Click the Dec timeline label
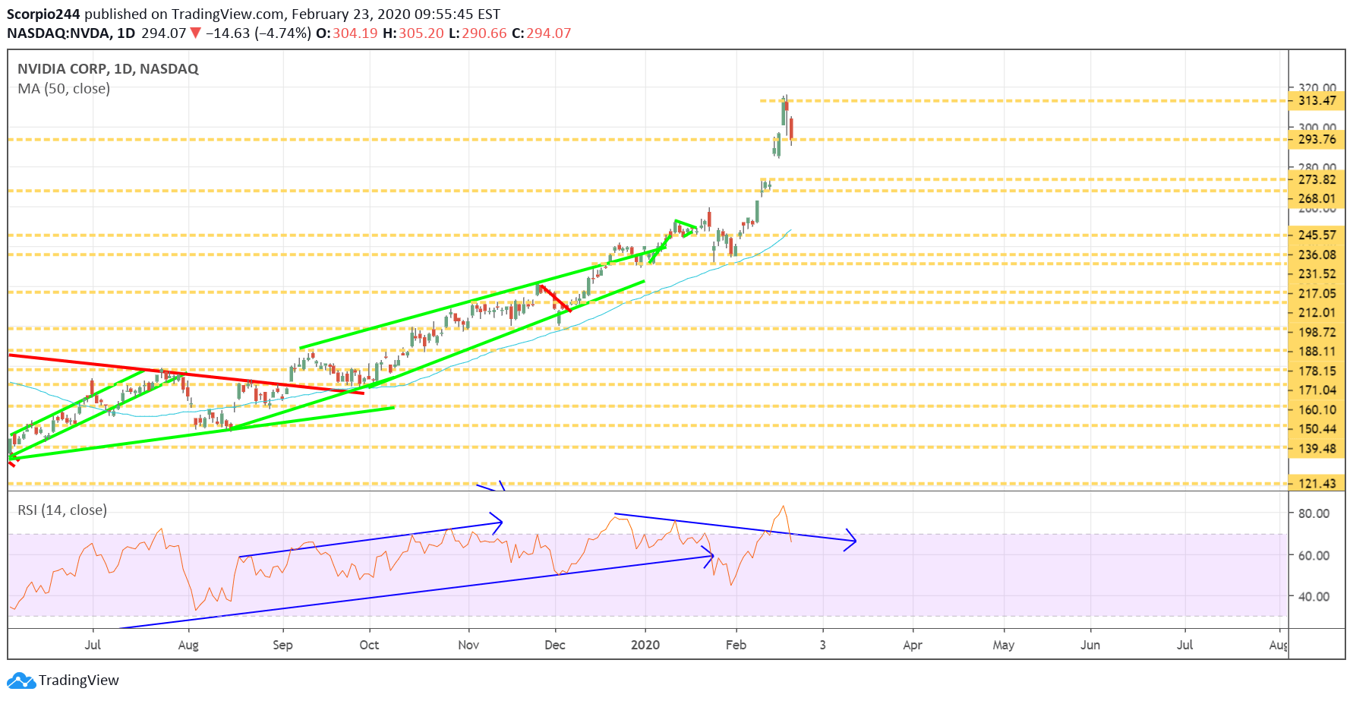Viewport: 1353px width, 701px height. pos(555,645)
